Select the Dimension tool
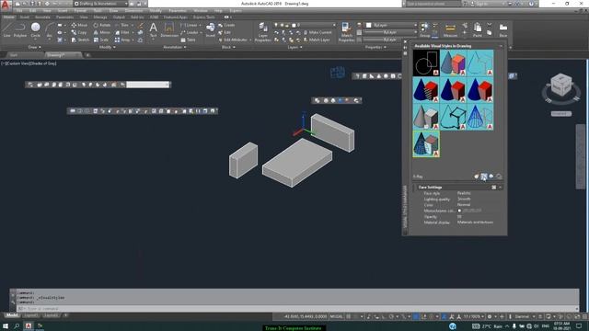 pos(169,29)
